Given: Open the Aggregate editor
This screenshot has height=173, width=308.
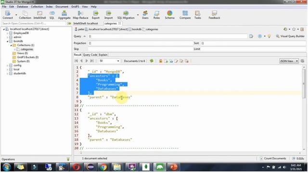Looking at the screenshot, I should [64, 15].
